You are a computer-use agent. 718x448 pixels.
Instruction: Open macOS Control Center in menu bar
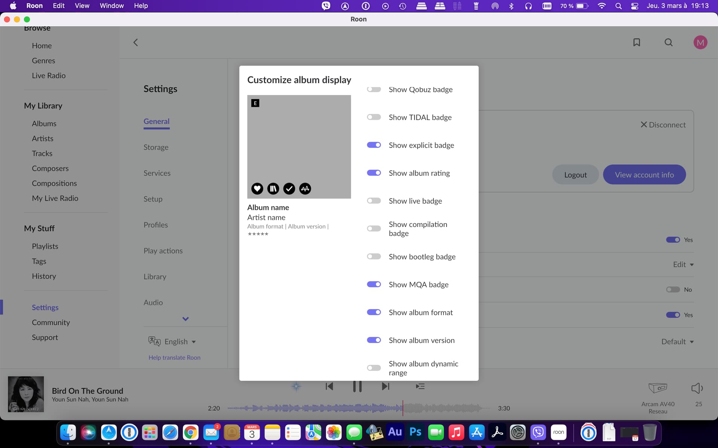pyautogui.click(x=635, y=6)
